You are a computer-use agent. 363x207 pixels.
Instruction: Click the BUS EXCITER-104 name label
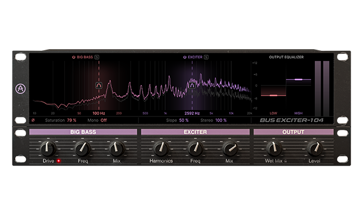coord(291,120)
